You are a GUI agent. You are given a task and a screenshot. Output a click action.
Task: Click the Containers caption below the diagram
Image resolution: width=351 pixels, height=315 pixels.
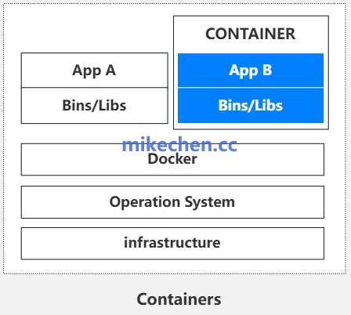pos(179,299)
